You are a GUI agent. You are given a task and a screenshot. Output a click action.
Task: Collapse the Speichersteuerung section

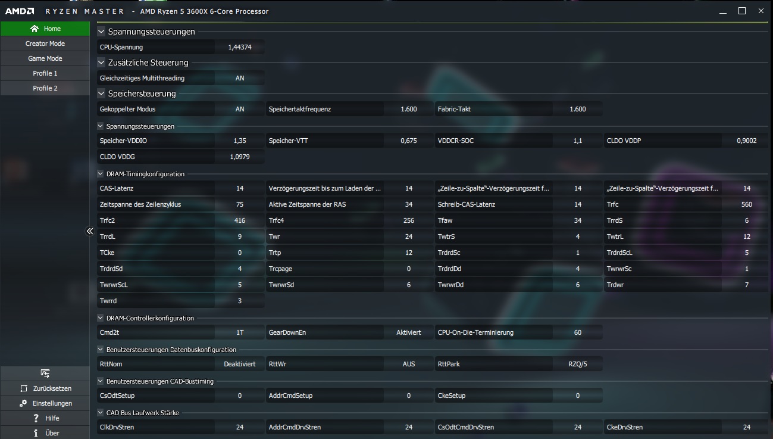101,94
